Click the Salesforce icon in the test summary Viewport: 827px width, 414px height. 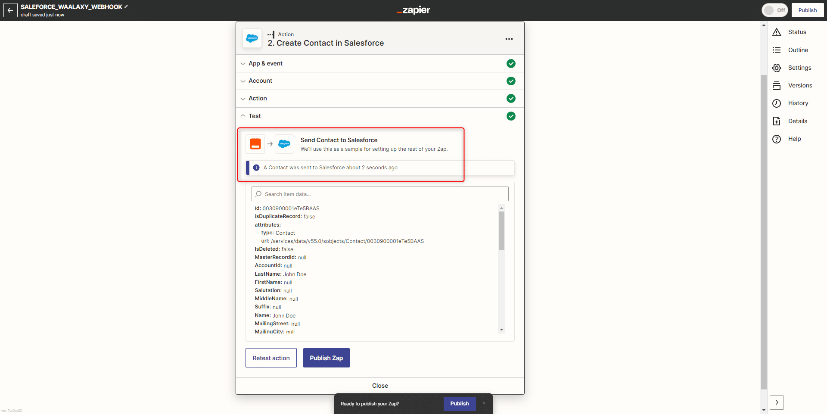[284, 144]
